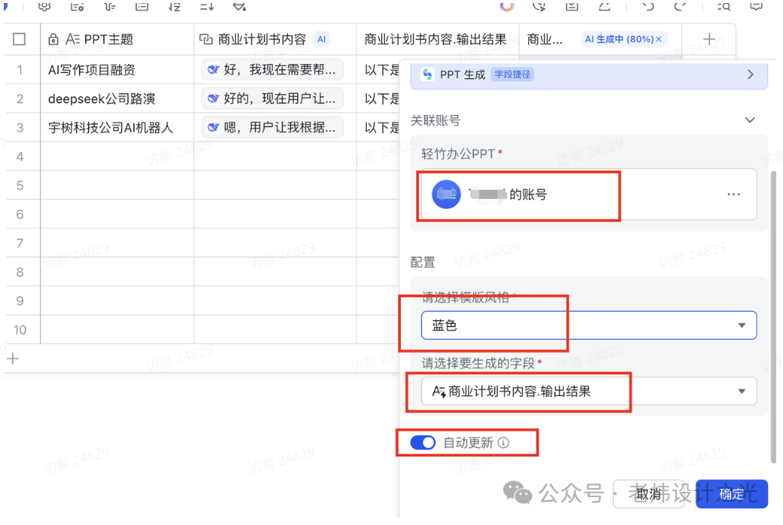The image size is (783, 525).
Task: Open the 蓝色 template style dropdown
Action: (x=589, y=325)
